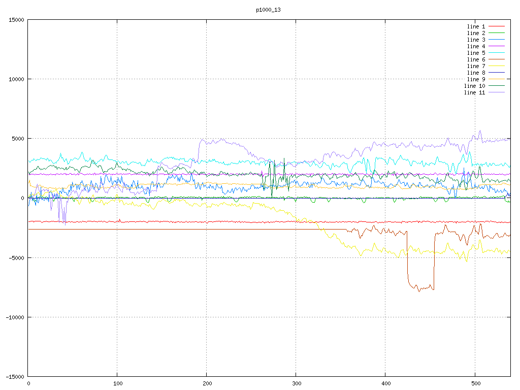The width and height of the screenshot is (520, 390).
Task: Click the chart title p1000_13
Action: (269, 10)
